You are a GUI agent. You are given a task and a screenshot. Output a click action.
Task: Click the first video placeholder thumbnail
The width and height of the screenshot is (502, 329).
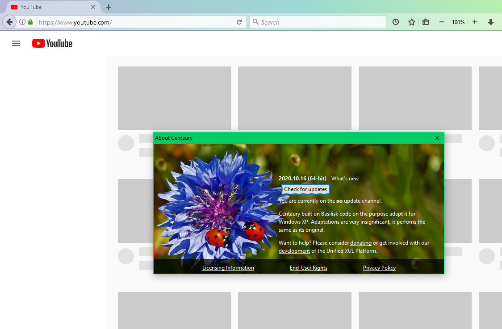(x=174, y=98)
